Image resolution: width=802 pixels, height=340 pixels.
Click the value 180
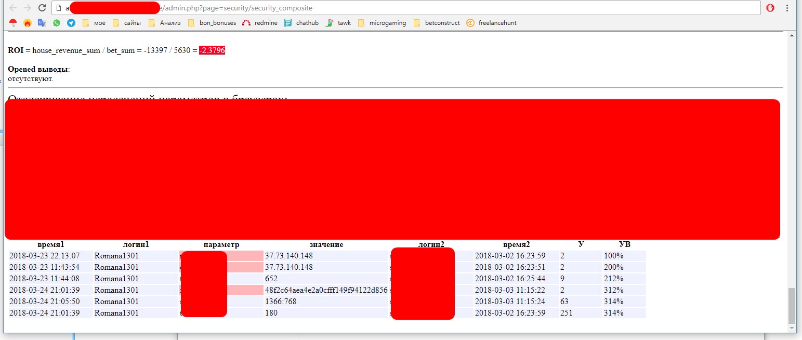(x=271, y=313)
